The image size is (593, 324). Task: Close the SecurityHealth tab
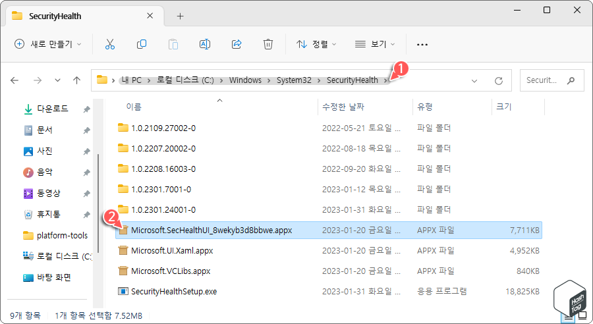tap(150, 16)
